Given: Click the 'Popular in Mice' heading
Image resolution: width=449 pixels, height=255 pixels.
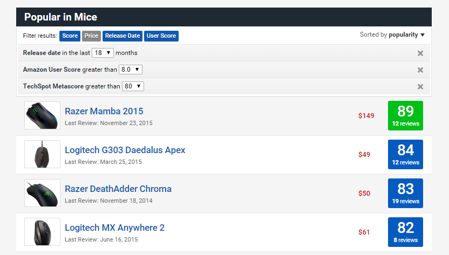Looking at the screenshot, I should pyautogui.click(x=60, y=17).
